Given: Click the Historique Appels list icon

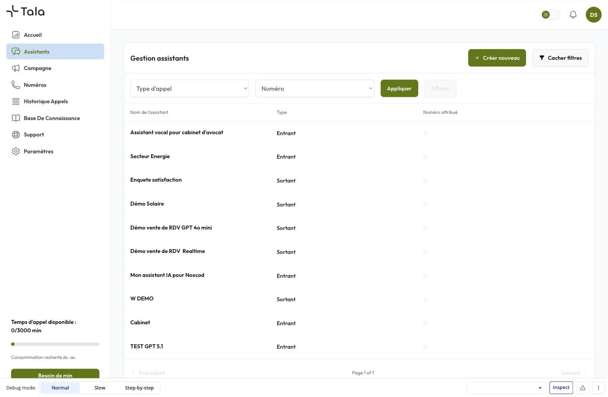Looking at the screenshot, I should (x=16, y=101).
